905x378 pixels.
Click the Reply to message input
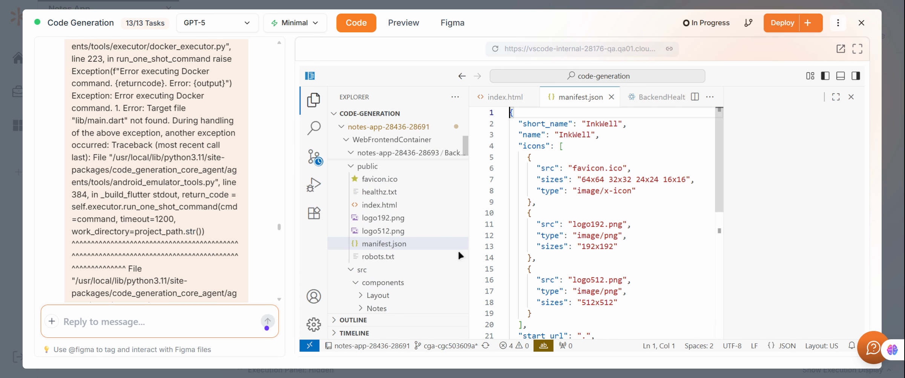point(160,322)
